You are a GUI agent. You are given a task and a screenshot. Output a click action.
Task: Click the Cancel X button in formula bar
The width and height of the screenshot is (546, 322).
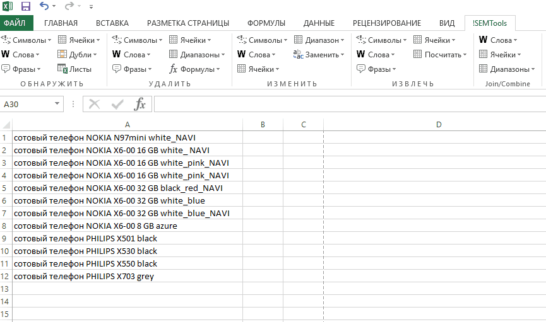(x=94, y=104)
